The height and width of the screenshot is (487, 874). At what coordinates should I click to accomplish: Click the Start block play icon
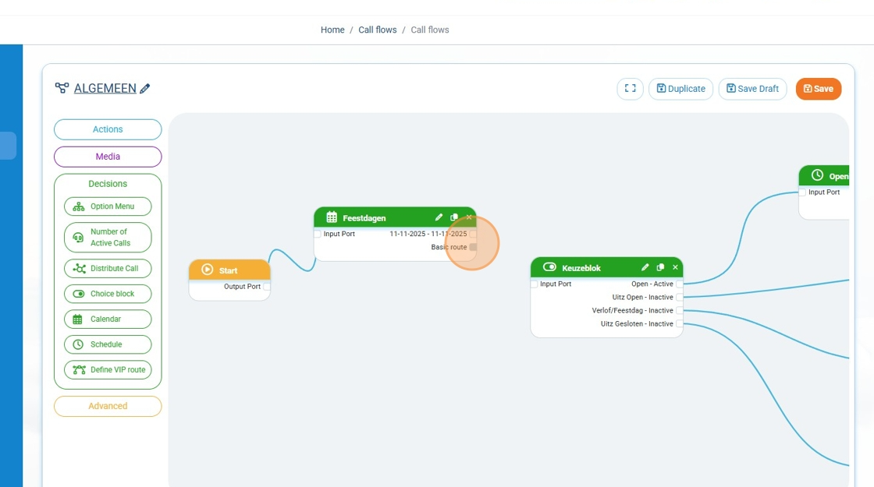click(x=207, y=270)
